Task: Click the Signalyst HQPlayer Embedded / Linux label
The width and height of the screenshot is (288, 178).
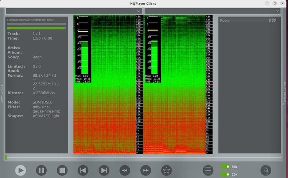Action: [30, 20]
